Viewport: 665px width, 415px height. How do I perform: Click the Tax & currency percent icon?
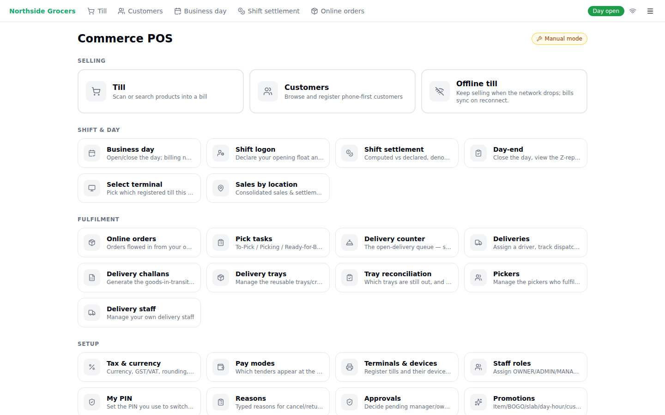pyautogui.click(x=92, y=367)
